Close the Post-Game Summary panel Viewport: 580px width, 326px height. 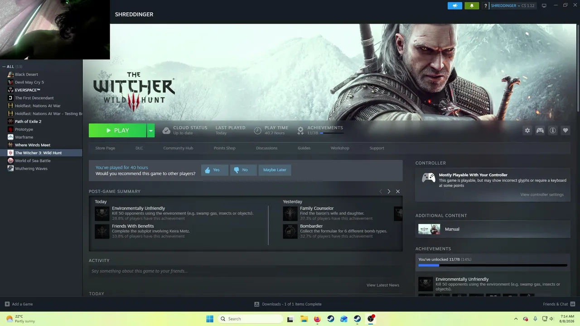398,192
